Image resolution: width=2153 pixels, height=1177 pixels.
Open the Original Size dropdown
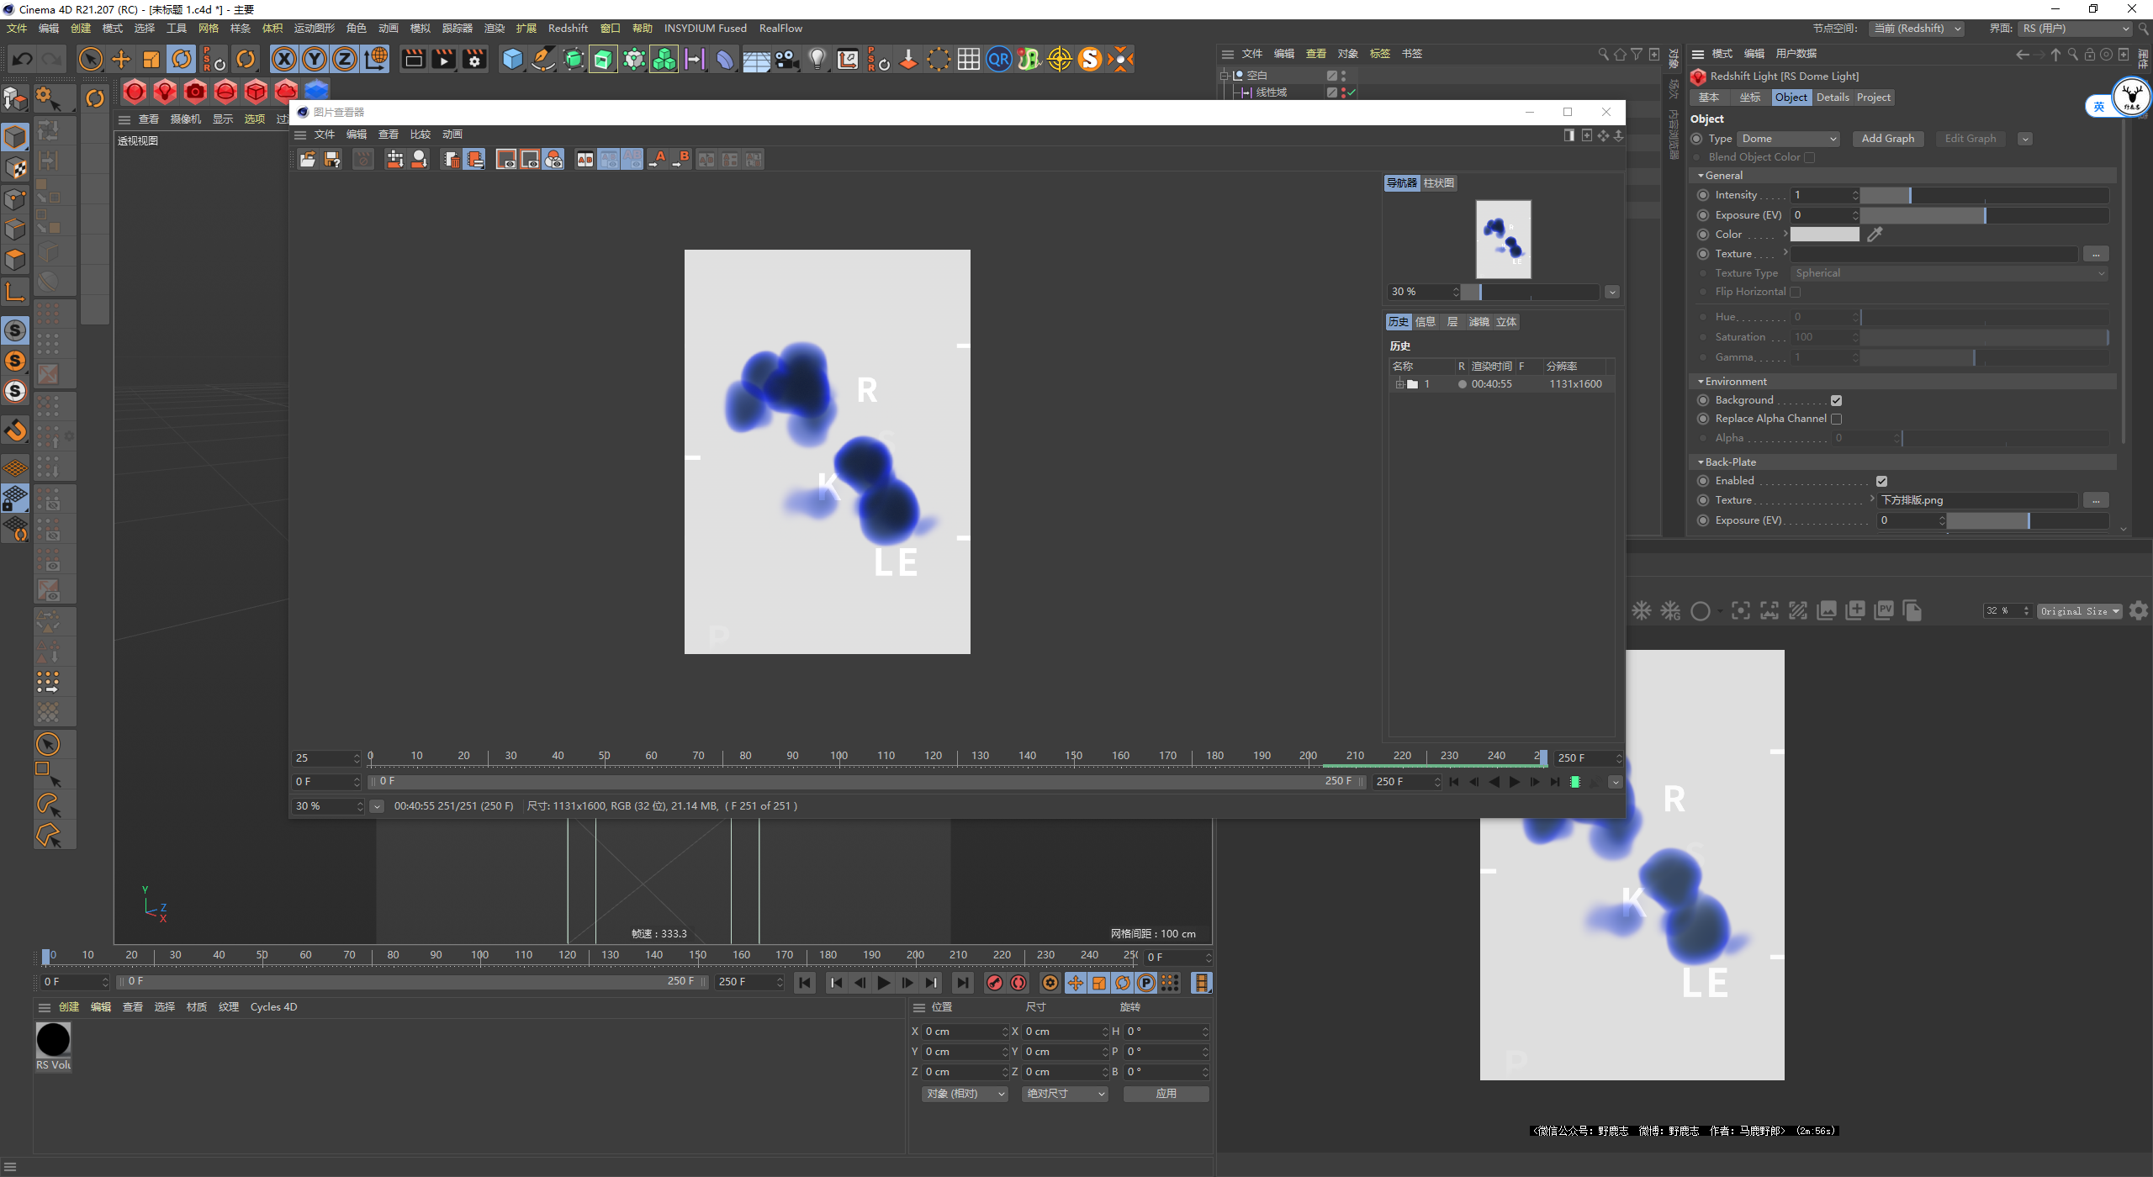(x=2079, y=611)
